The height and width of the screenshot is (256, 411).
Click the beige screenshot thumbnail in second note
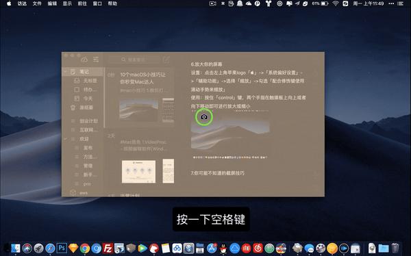point(138,172)
